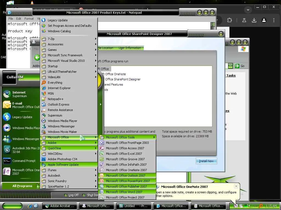Open Adobe Photoshop CS4
Screen dimensions: 281x210
tap(69, 159)
